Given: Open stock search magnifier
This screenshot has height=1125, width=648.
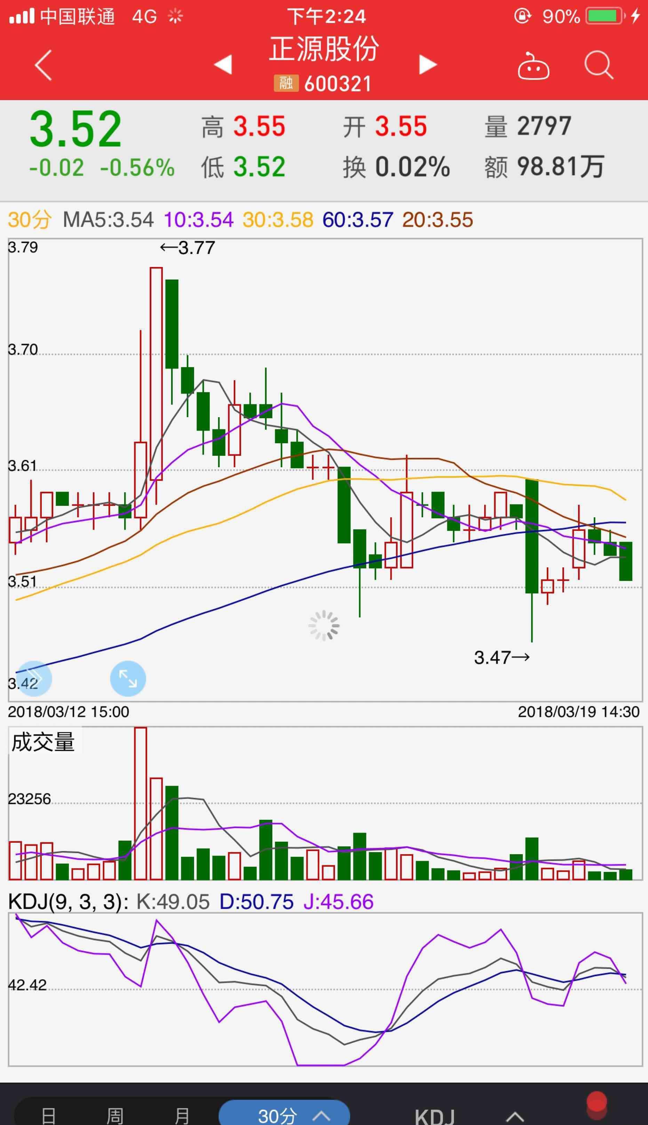Looking at the screenshot, I should [599, 65].
